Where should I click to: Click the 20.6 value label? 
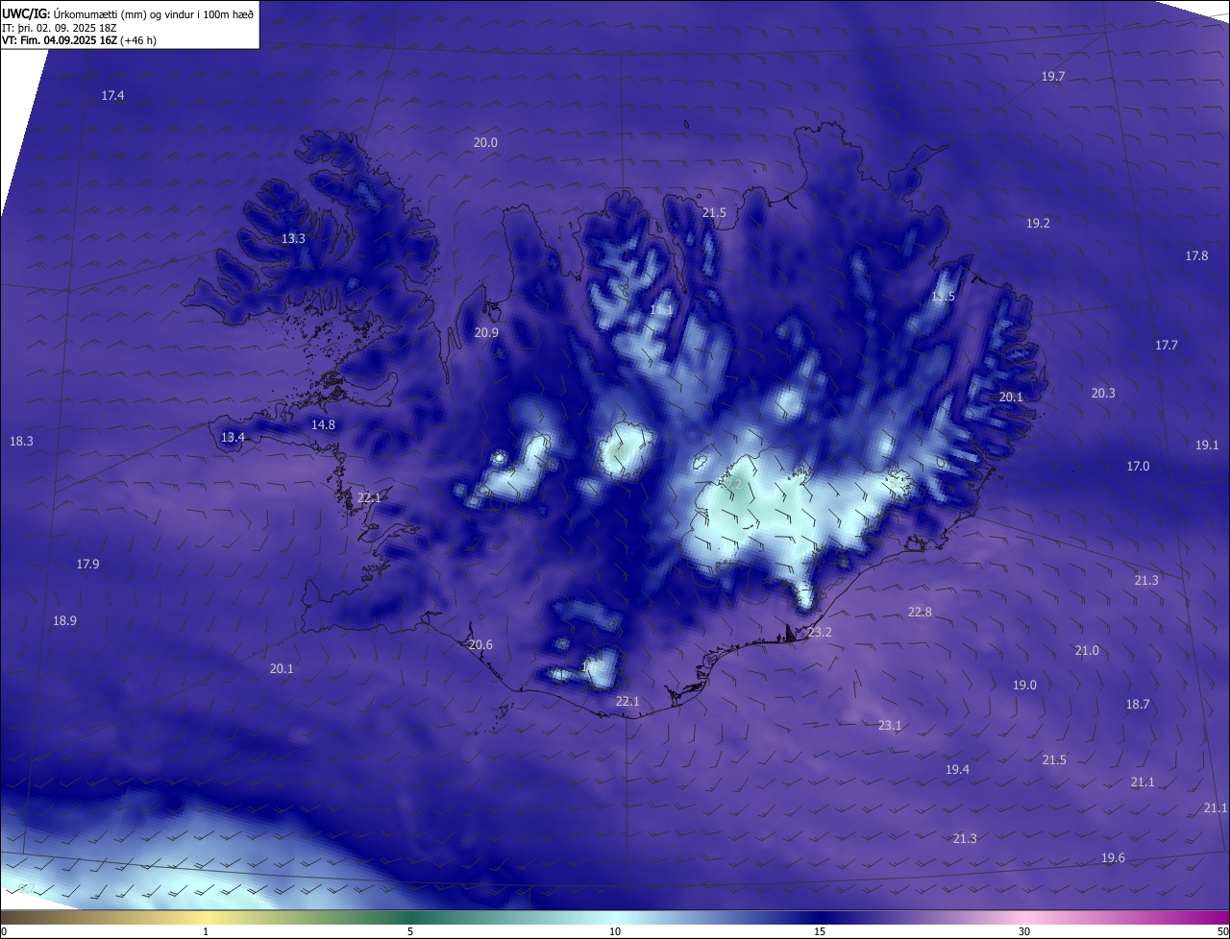[480, 644]
